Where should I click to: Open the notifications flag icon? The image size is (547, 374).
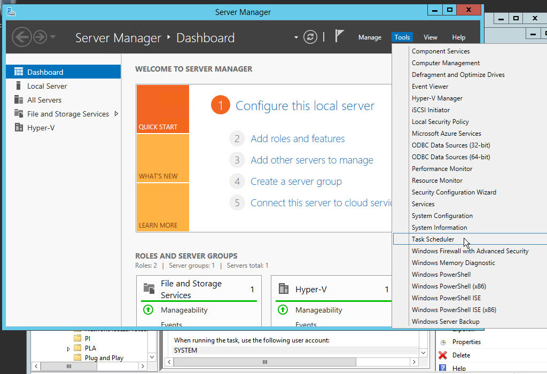pos(339,36)
